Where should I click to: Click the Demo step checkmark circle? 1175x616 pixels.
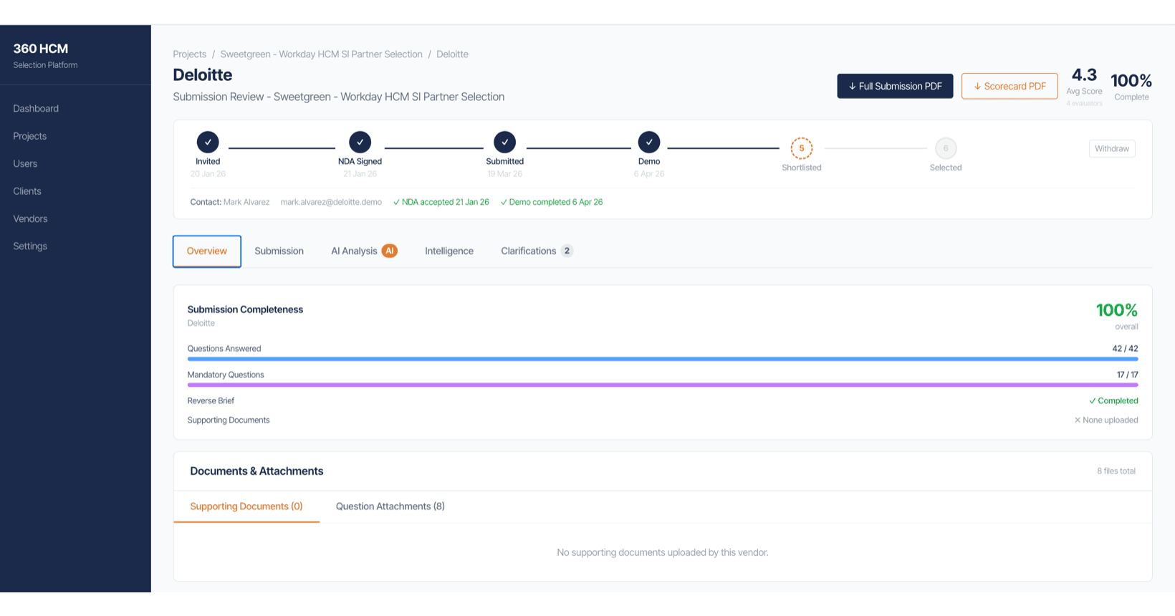click(x=649, y=142)
